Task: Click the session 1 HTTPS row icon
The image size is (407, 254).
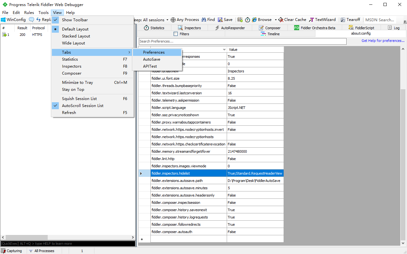Action: 4,35
